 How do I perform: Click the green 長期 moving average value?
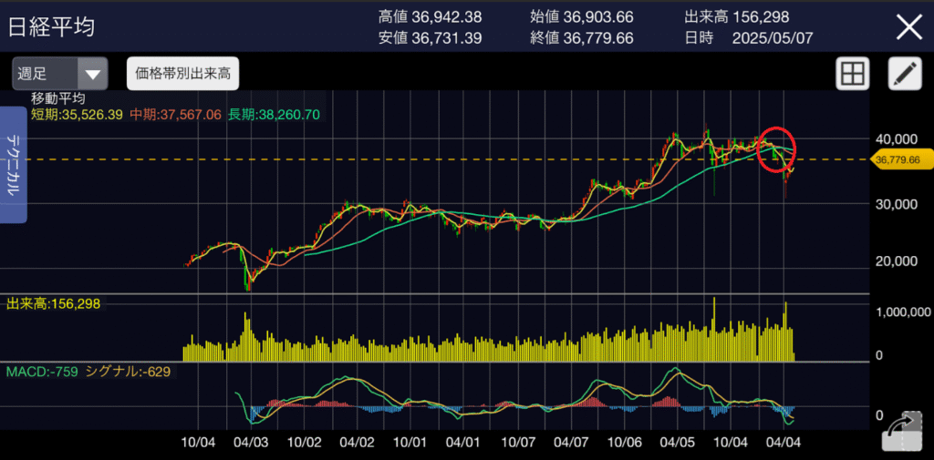[x=275, y=114]
